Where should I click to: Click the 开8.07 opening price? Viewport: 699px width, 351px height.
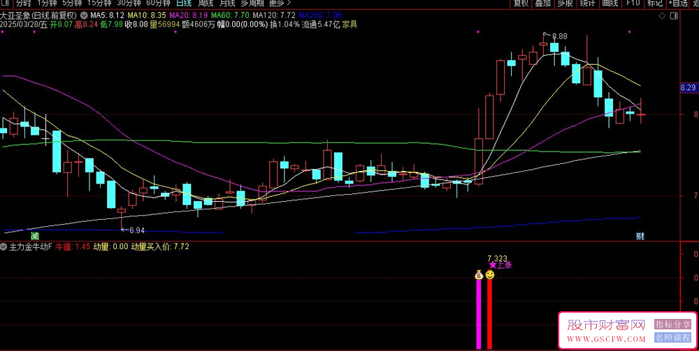[61, 24]
